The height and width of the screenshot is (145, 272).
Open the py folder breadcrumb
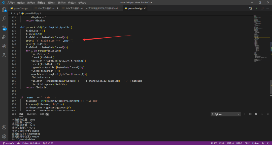click(x=17, y=13)
